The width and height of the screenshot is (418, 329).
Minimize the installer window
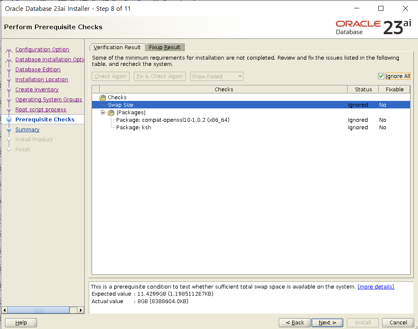coord(357,8)
